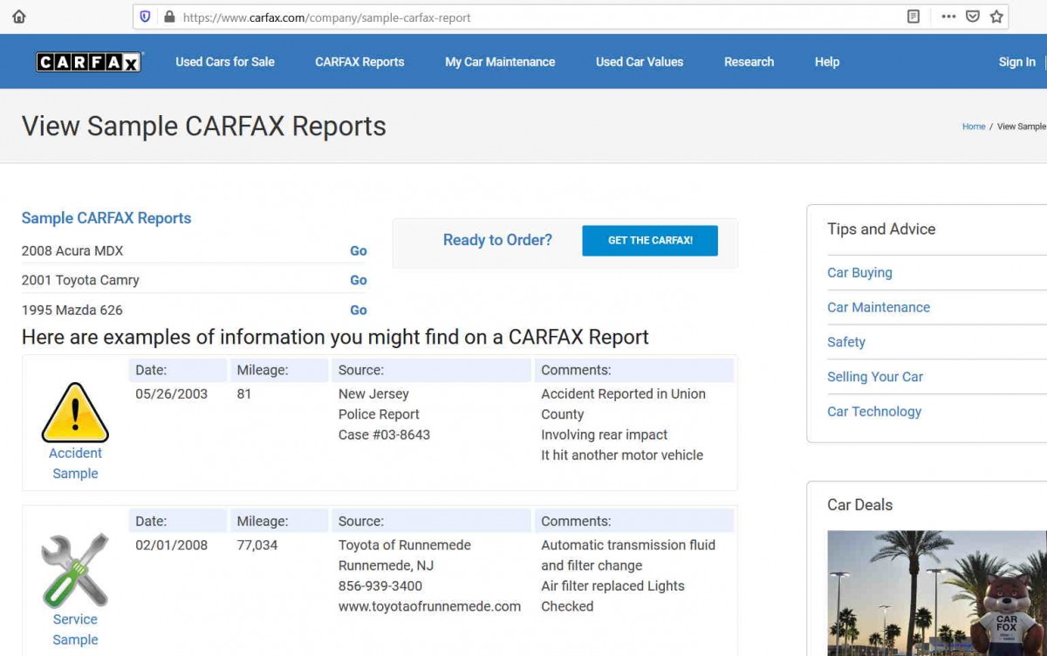Click the Sample CARFAX Reports heading
The width and height of the screenshot is (1047, 656).
(x=106, y=218)
